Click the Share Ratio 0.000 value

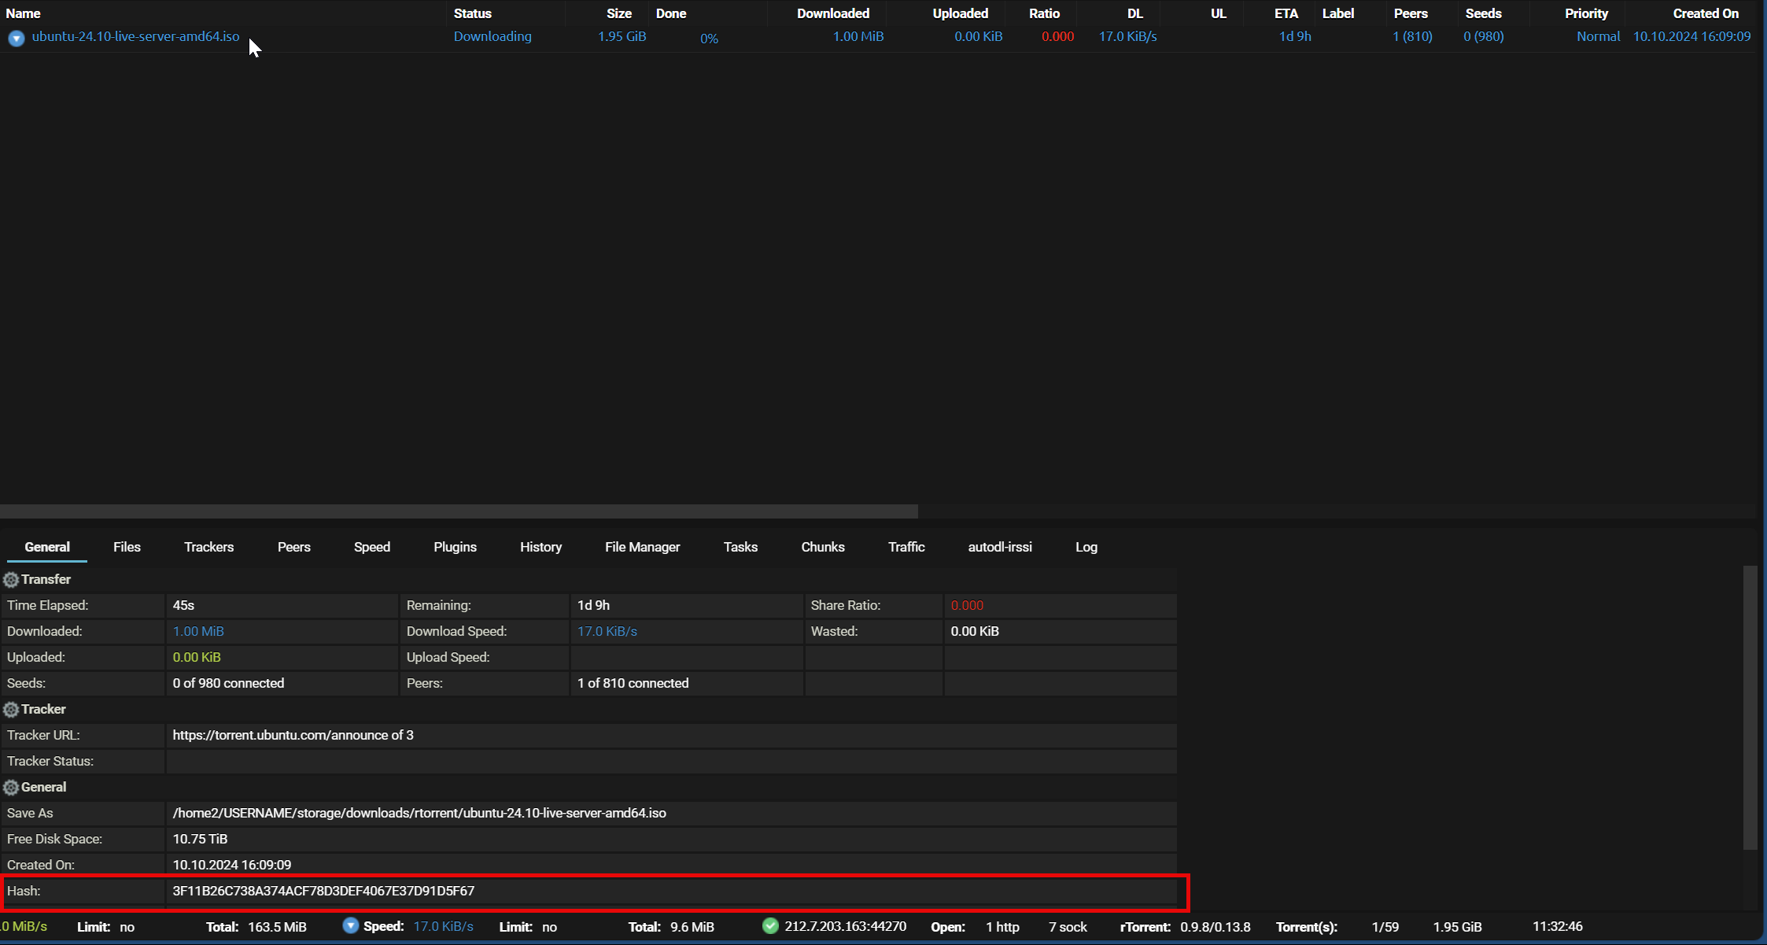point(967,605)
